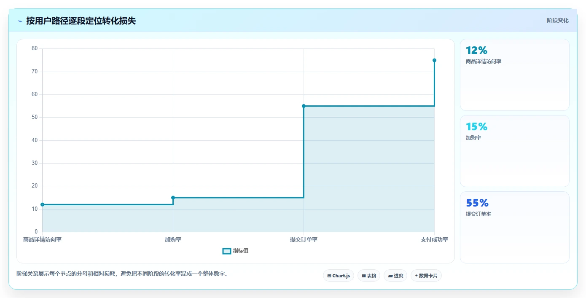Open the 15% 加购率 card
The width and height of the screenshot is (586, 298).
515,151
